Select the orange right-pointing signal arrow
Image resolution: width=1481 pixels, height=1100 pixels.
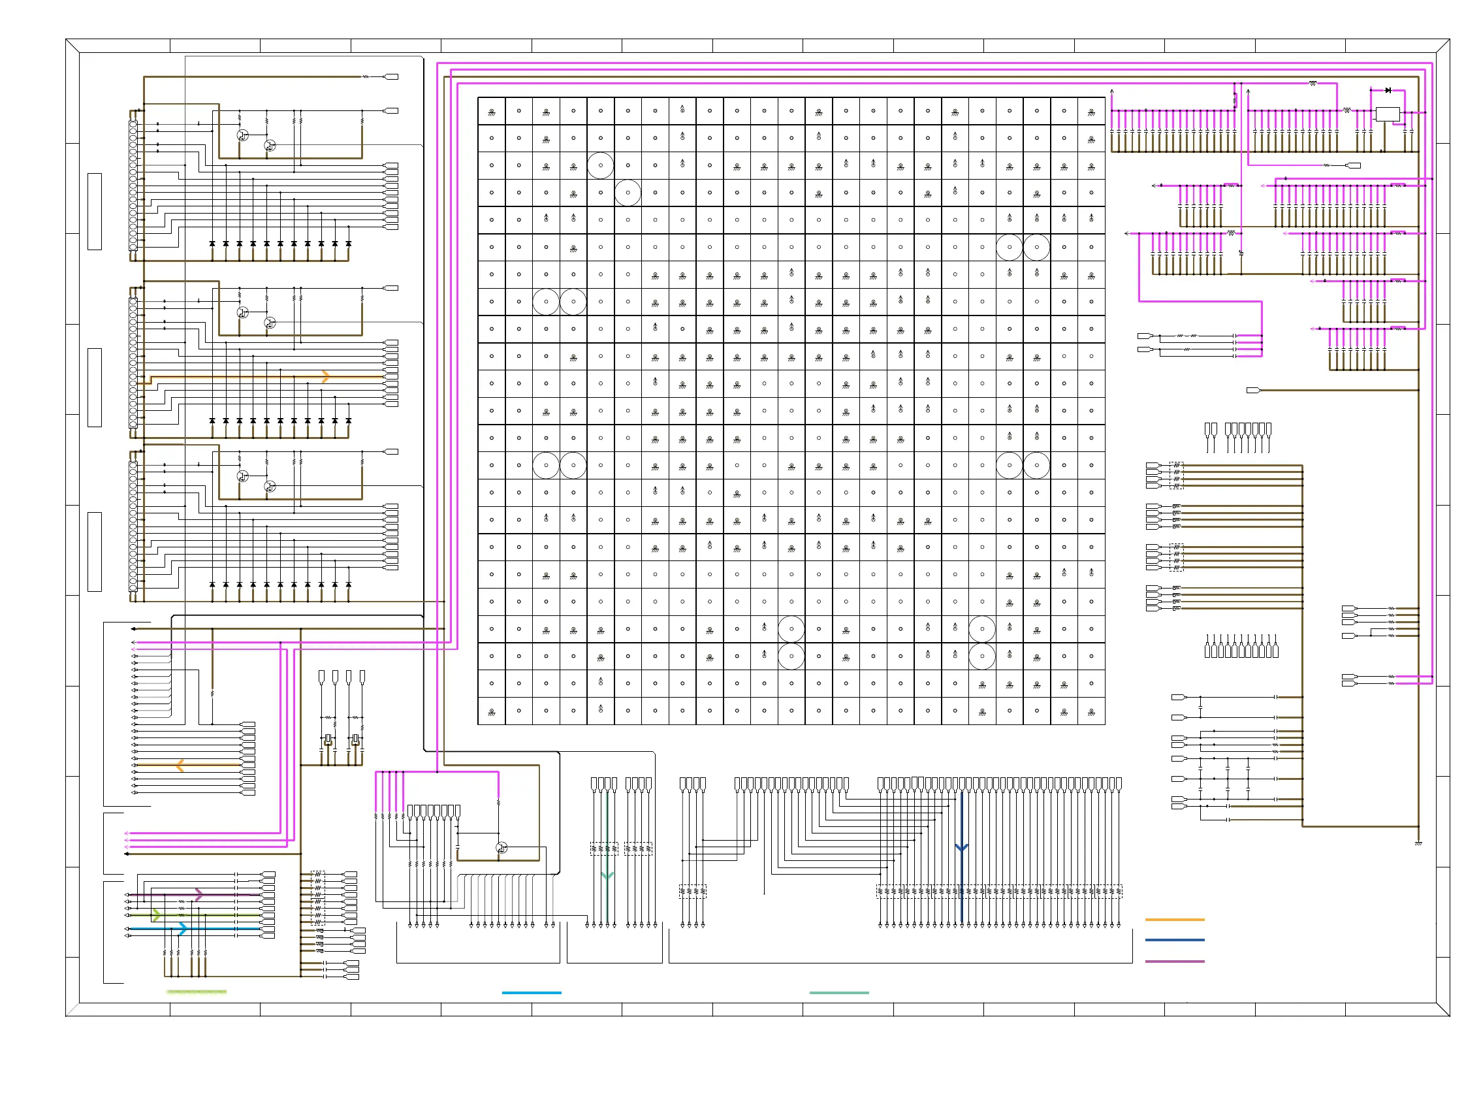click(x=325, y=377)
